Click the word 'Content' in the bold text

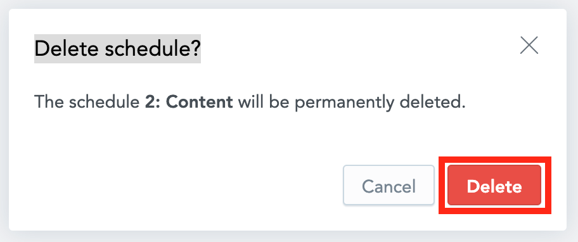199,102
